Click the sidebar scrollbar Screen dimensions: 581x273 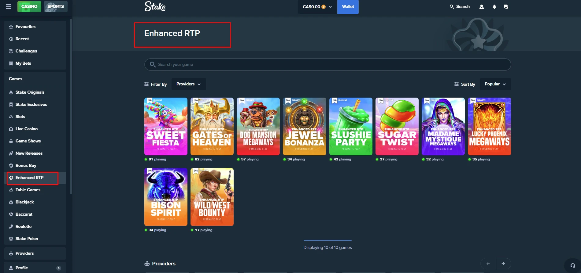pyautogui.click(x=71, y=106)
